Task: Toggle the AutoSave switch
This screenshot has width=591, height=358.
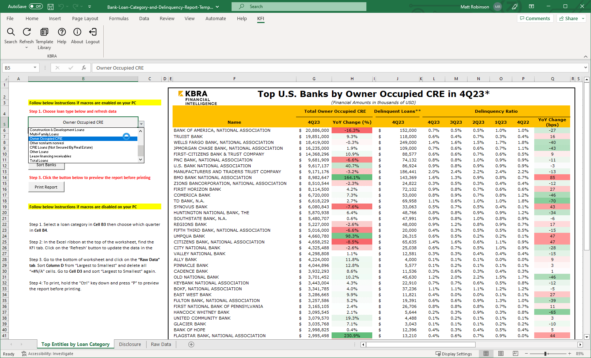Action: [36, 7]
